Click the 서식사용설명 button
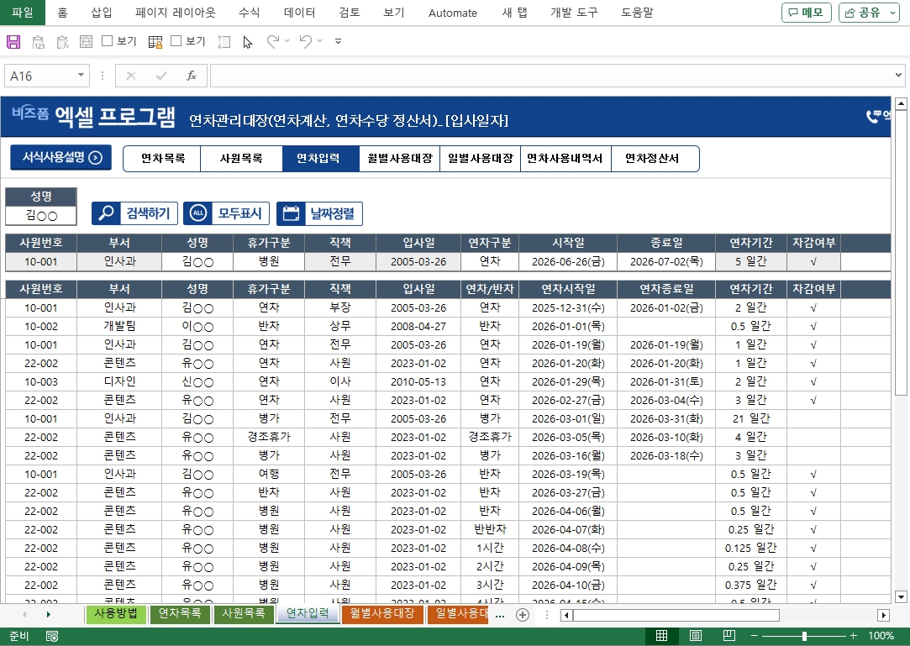 pyautogui.click(x=61, y=157)
